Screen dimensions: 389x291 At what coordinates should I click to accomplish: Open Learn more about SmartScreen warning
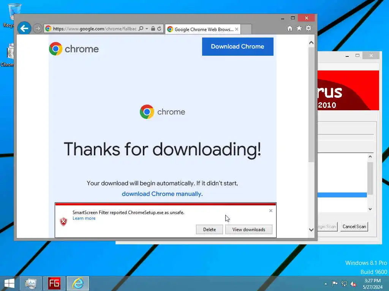click(x=84, y=218)
